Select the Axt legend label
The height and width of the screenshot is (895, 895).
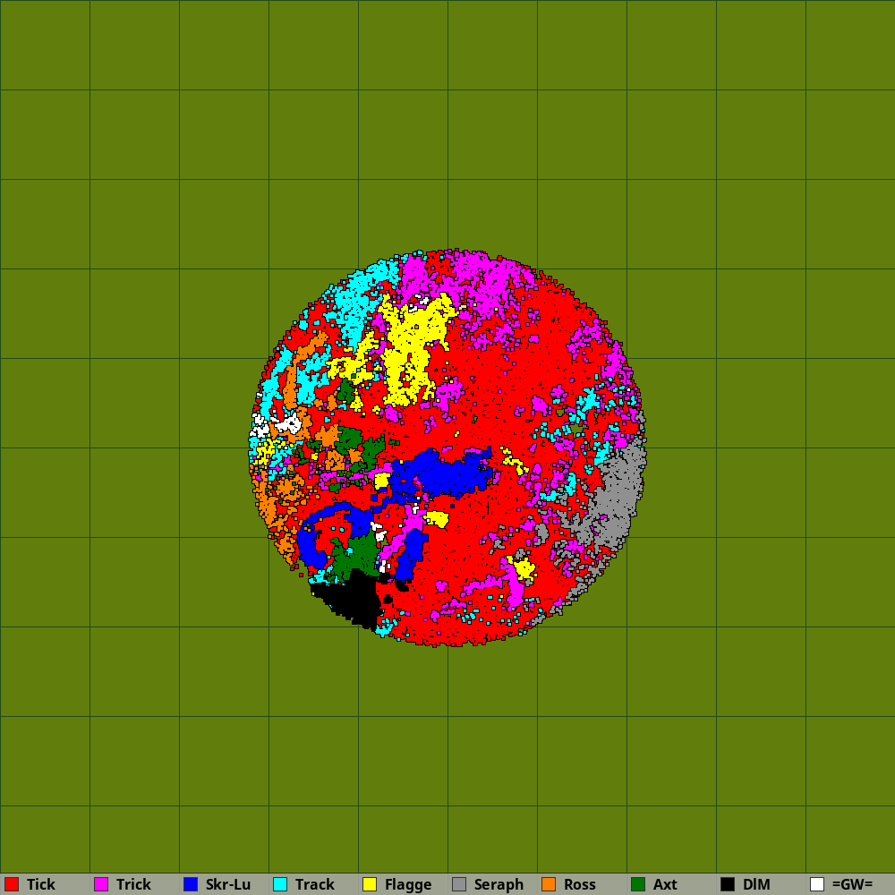click(x=665, y=884)
